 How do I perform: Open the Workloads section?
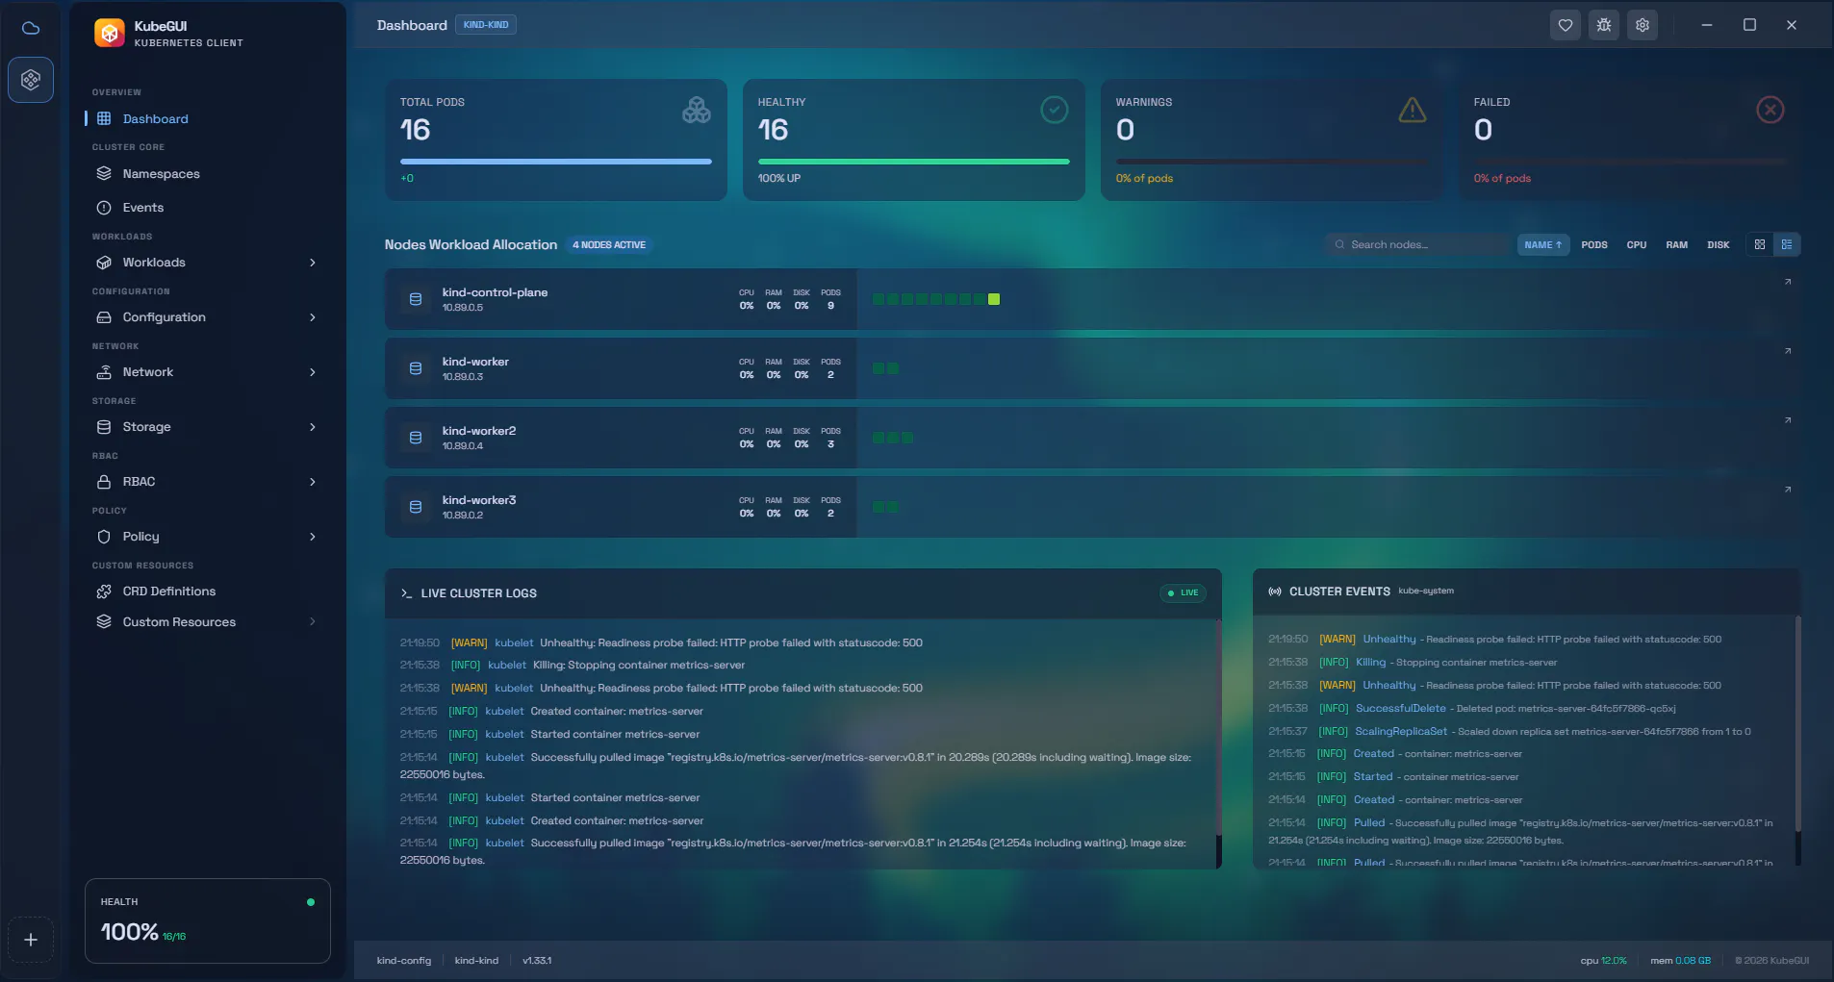pyautogui.click(x=206, y=263)
